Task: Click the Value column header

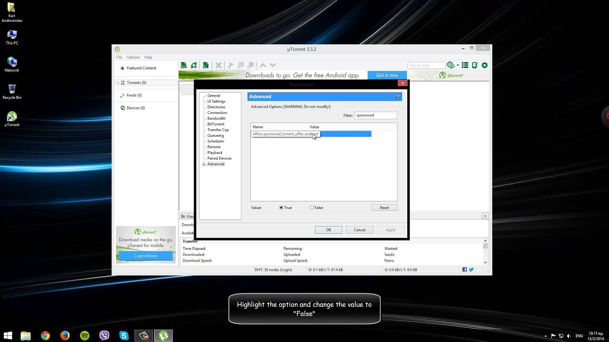Action: pos(339,127)
